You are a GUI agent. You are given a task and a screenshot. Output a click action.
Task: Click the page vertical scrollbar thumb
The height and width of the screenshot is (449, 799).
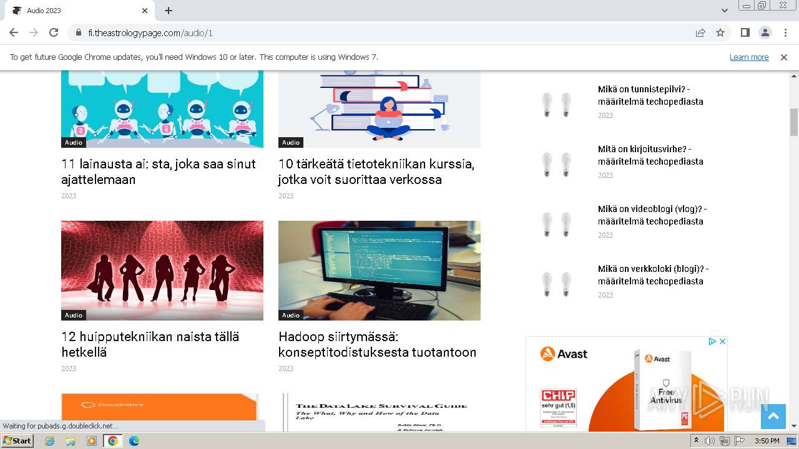(794, 122)
